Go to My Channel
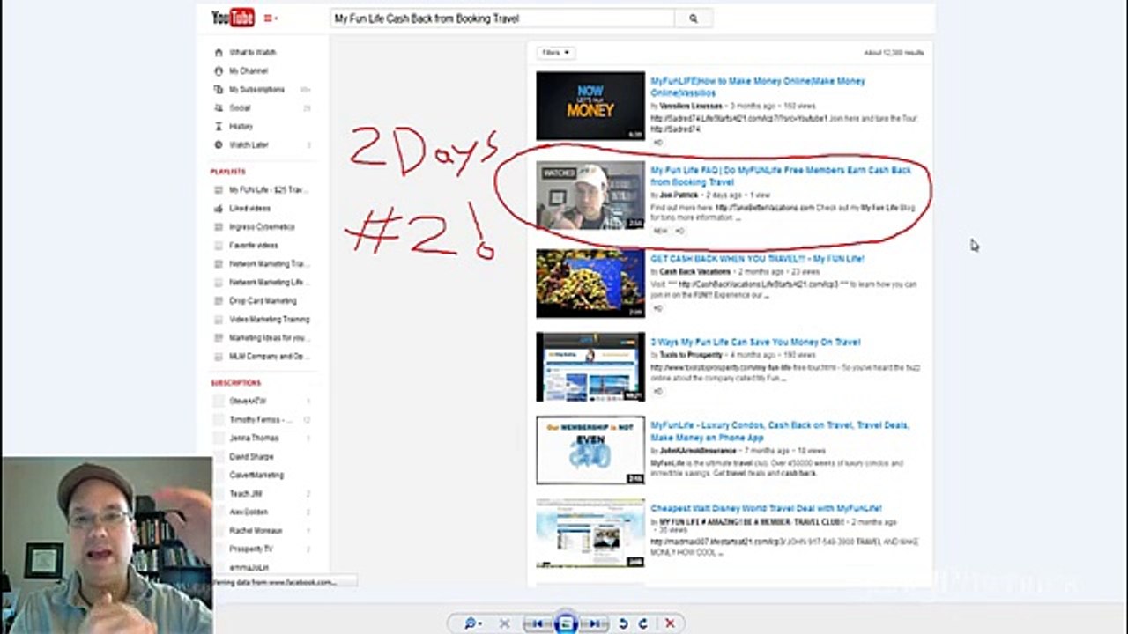The height and width of the screenshot is (634, 1128). [249, 71]
